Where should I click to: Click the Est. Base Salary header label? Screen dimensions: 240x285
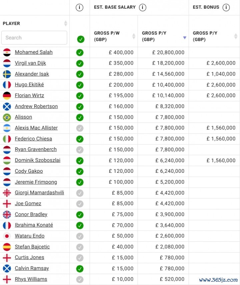114,8
